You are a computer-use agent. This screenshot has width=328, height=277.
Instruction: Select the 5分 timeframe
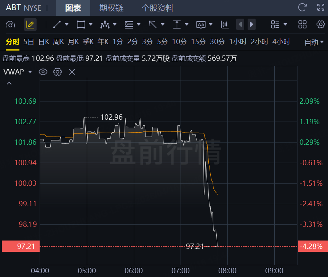pos(163,42)
